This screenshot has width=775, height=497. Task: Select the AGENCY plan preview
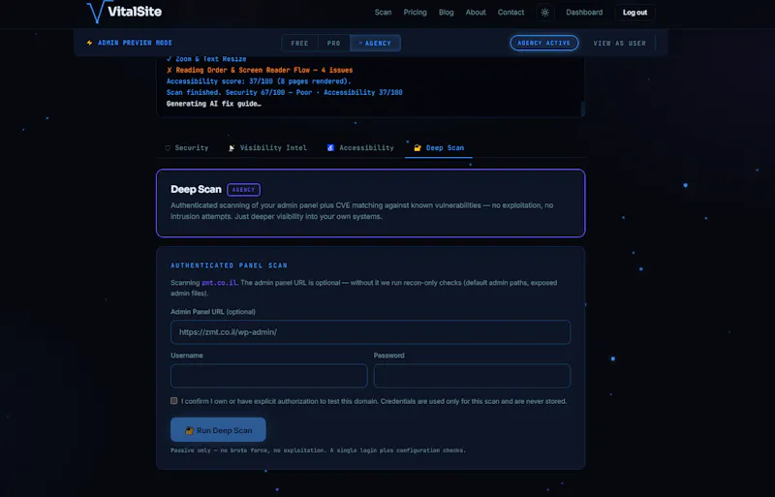click(x=375, y=43)
